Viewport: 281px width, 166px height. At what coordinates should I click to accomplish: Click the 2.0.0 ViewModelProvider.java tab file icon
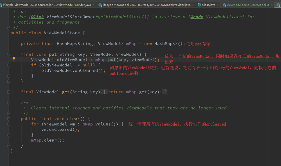pos(100,5)
